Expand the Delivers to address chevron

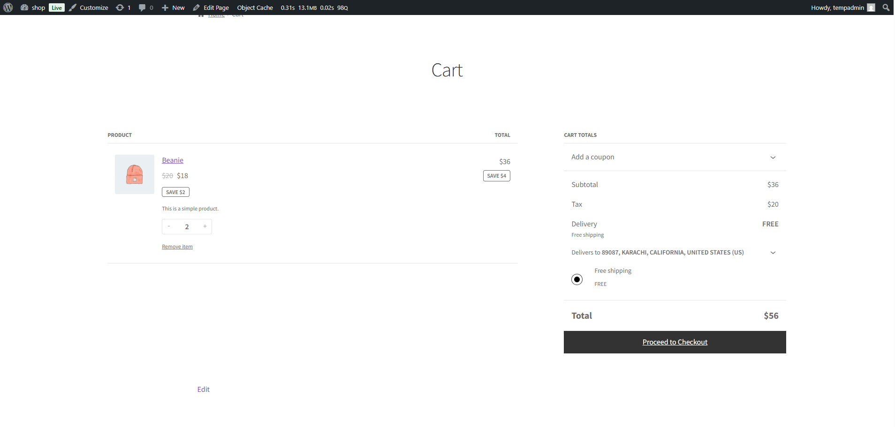tap(773, 253)
